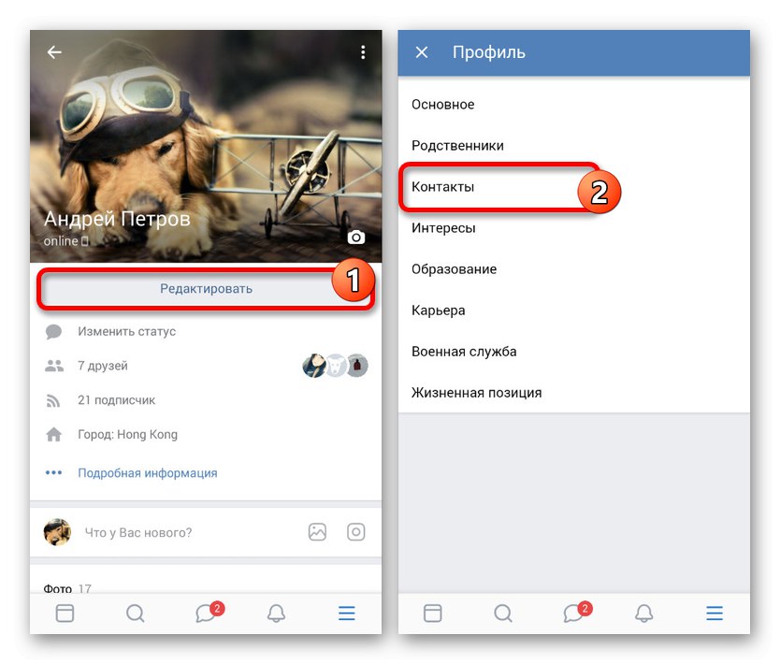Tap the attach photo icon in the post box

(x=317, y=532)
